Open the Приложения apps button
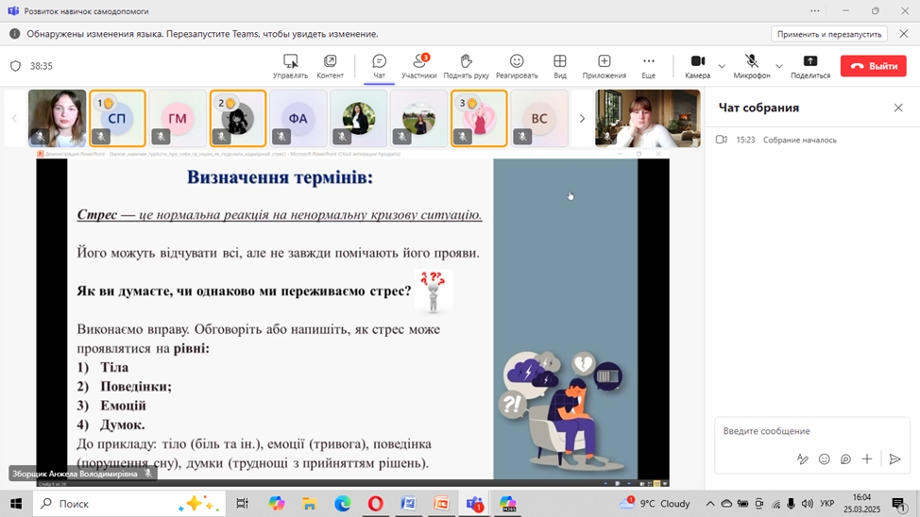This screenshot has height=517, width=920. 604,62
